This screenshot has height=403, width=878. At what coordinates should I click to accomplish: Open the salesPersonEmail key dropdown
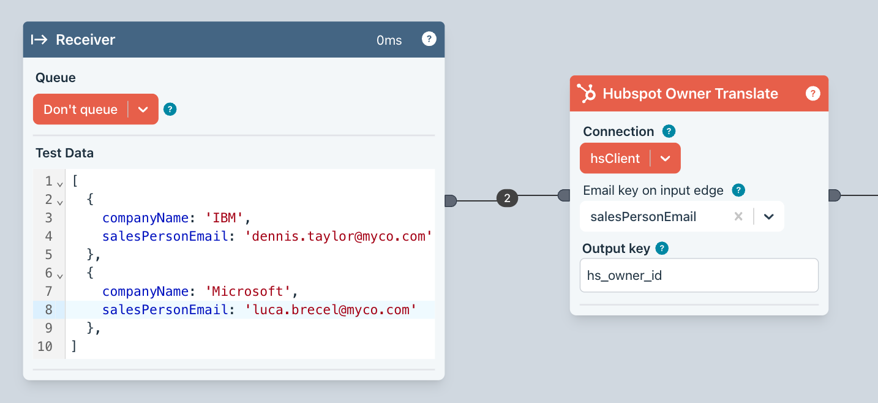769,216
